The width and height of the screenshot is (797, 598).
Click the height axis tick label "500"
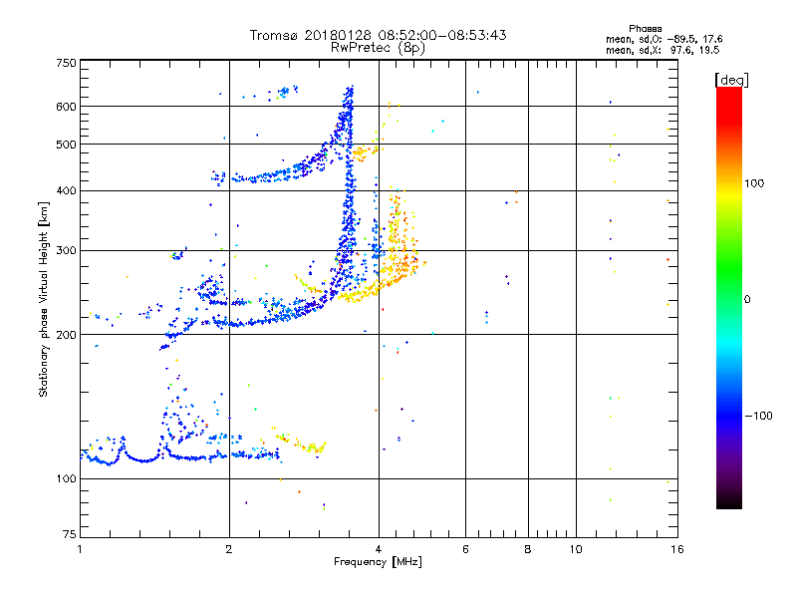[66, 145]
